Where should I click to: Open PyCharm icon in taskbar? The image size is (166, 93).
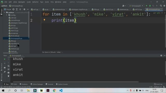click(x=41, y=90)
